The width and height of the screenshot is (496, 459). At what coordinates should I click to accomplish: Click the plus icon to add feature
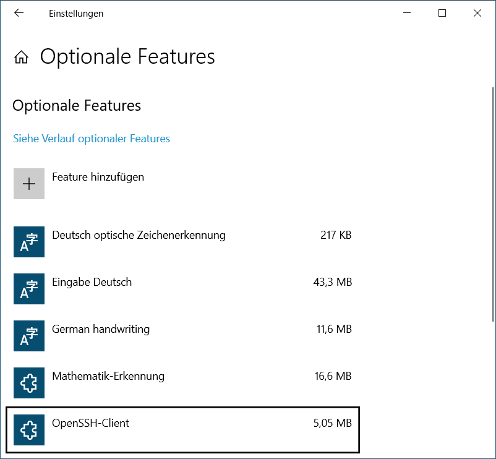29,184
